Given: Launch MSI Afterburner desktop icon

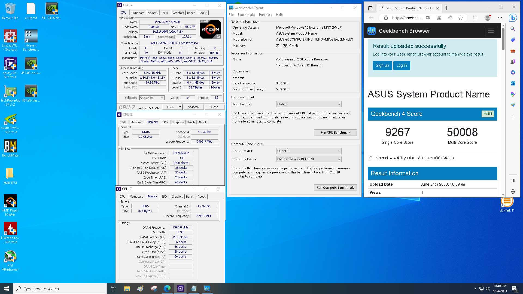Looking at the screenshot, I should point(10,260).
